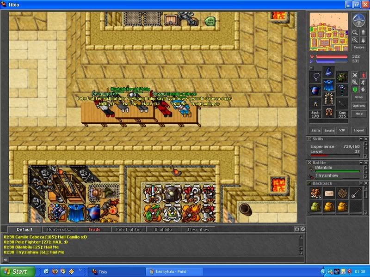Toggle the Battle window button

point(329,130)
